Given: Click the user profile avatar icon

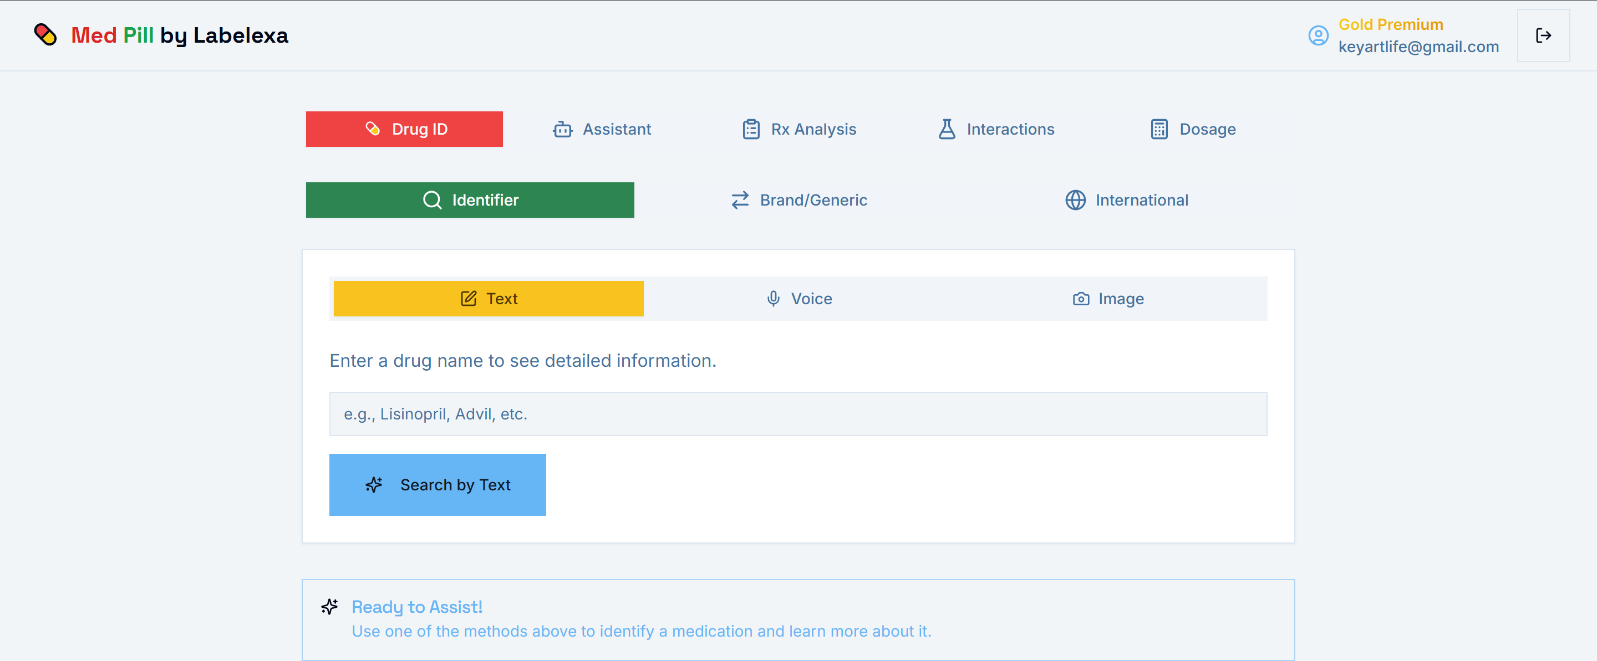Looking at the screenshot, I should [x=1318, y=35].
